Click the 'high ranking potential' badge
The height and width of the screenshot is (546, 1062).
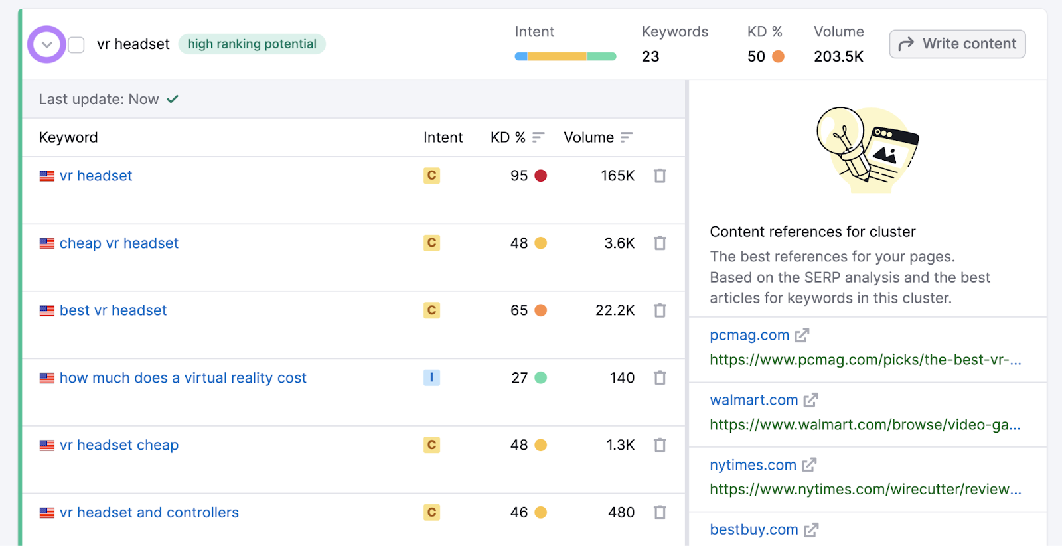coord(252,44)
